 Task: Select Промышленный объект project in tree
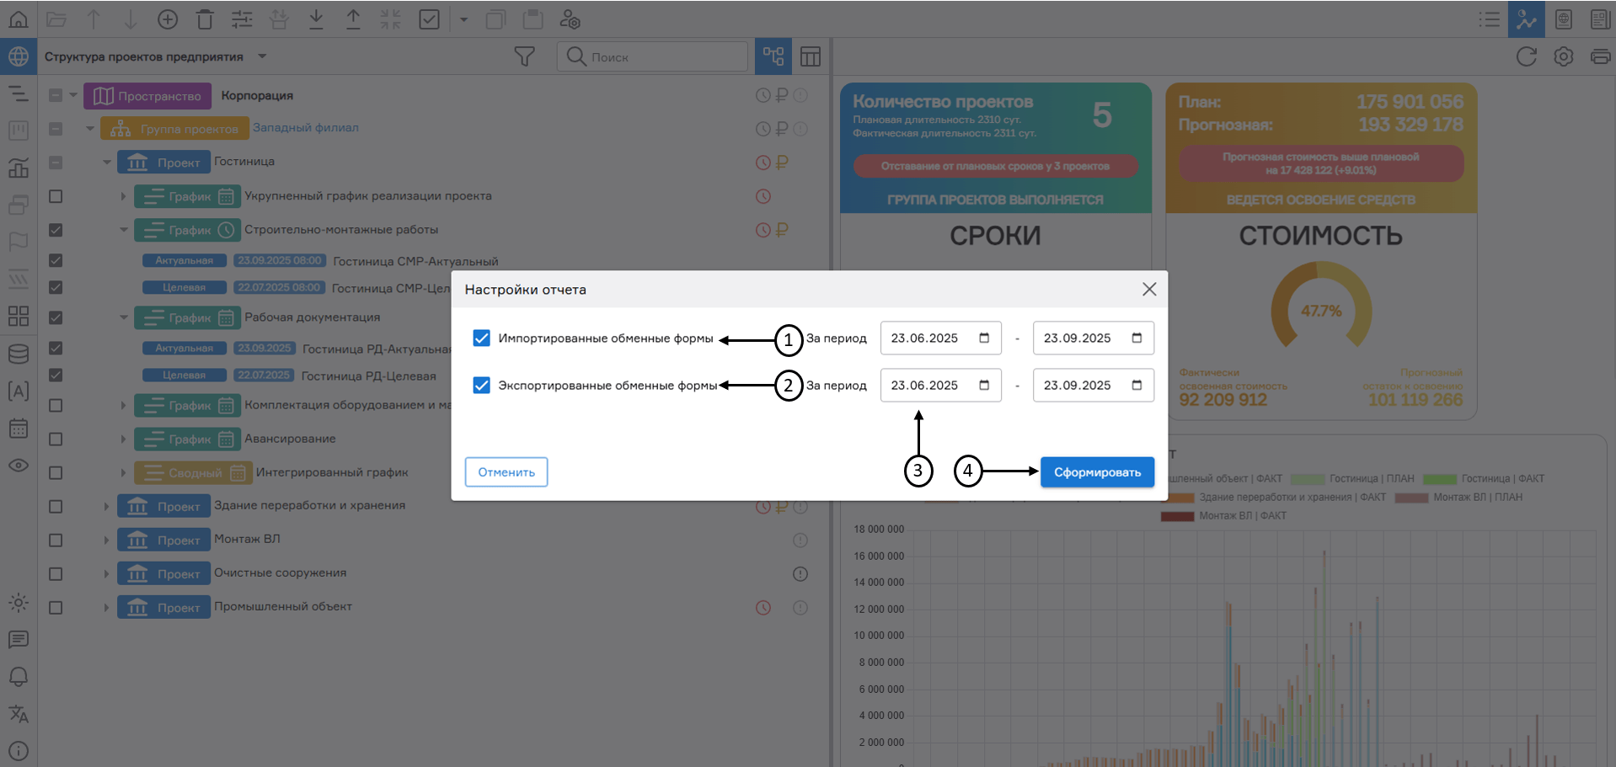282,606
